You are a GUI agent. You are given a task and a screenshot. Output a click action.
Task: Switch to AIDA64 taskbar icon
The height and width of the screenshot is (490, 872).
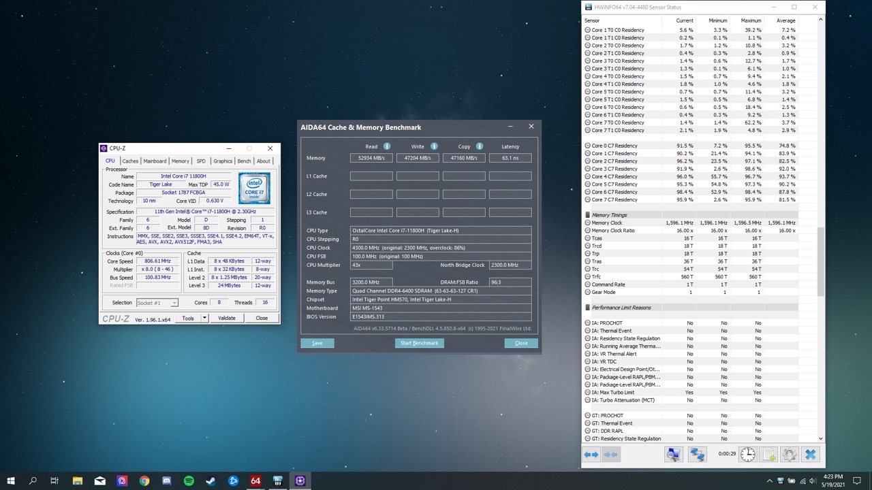(255, 480)
